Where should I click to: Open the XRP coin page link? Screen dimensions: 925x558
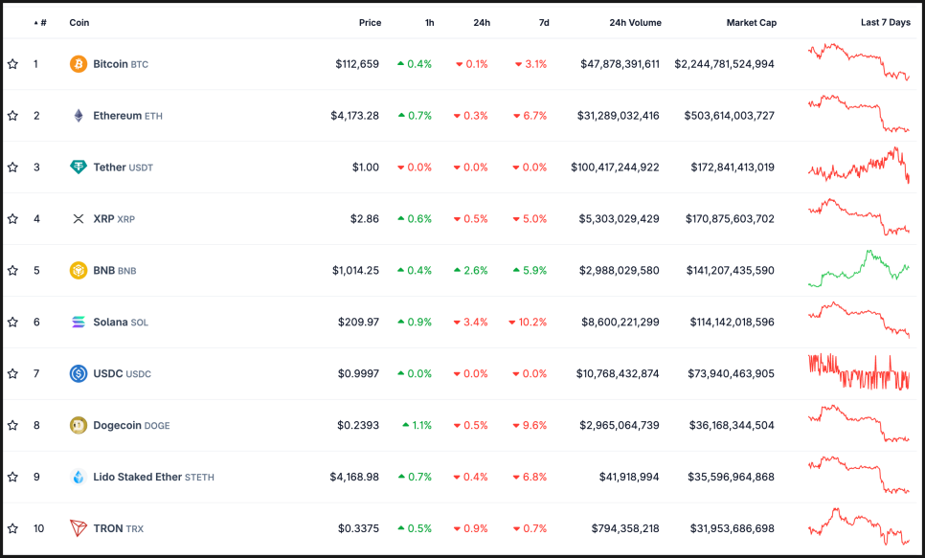point(115,219)
